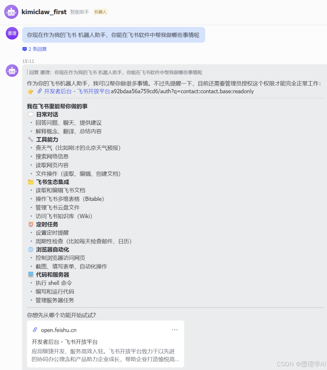The image size is (327, 370).
Task: Click the 读取网页内容 bullet item
Action: [x=52, y=165]
